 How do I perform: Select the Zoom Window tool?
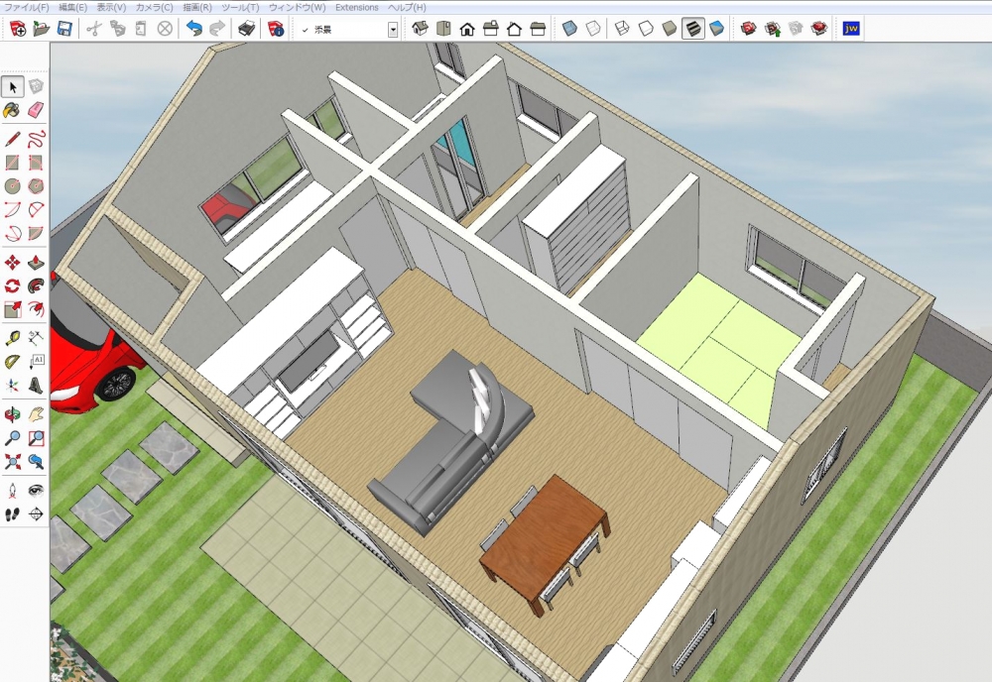pyautogui.click(x=36, y=438)
